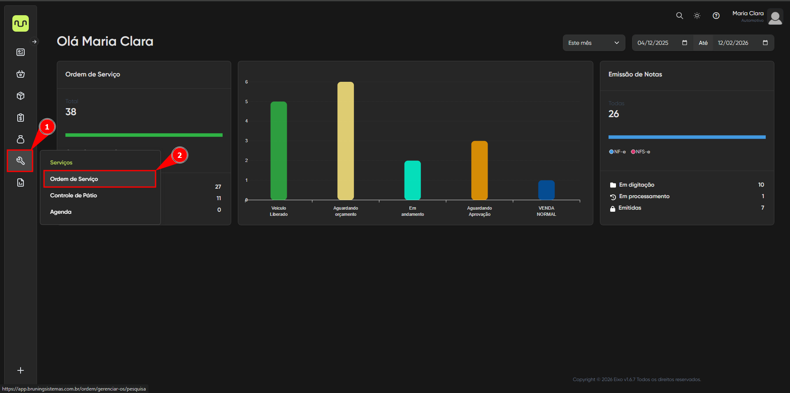Click the green Eixo logo
Viewport: 790px width, 393px height.
(21, 23)
